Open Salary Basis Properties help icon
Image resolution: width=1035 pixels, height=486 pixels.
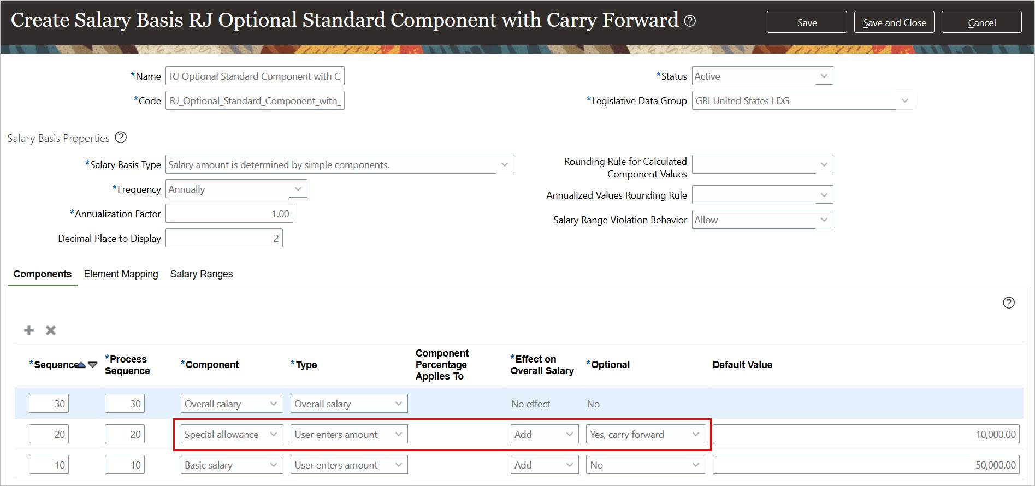coord(121,138)
